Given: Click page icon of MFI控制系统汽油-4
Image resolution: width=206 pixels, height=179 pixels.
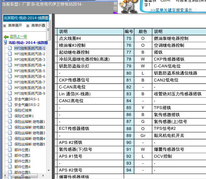Looking at the screenshot, I should 10,65.
